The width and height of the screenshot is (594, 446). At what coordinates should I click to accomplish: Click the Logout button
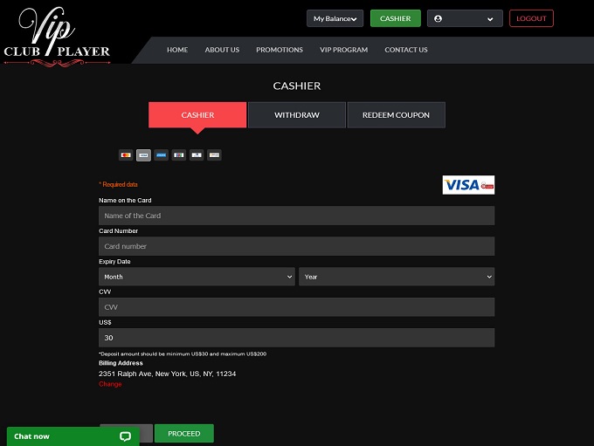[x=531, y=18]
